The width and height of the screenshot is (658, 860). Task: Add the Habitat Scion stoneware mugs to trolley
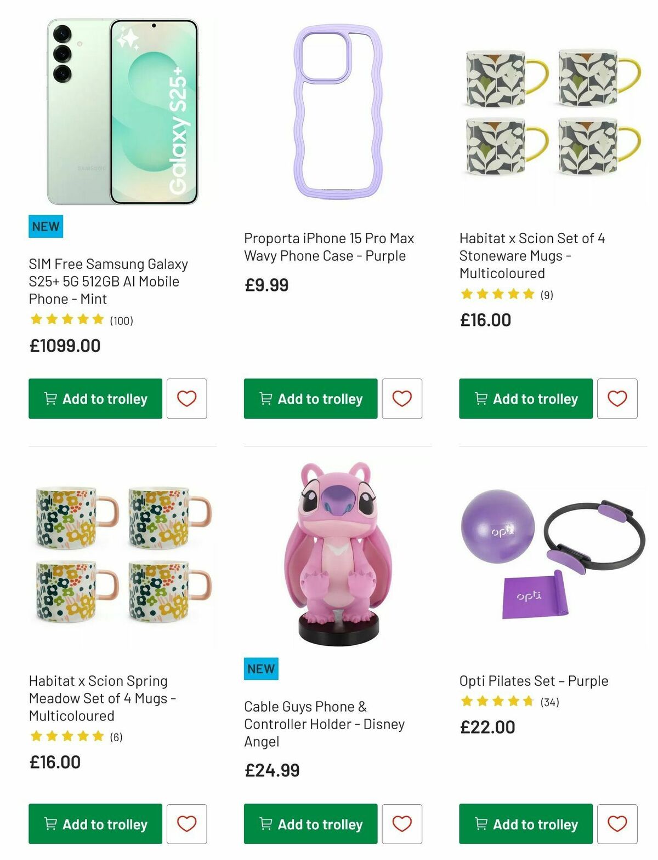pyautogui.click(x=525, y=398)
